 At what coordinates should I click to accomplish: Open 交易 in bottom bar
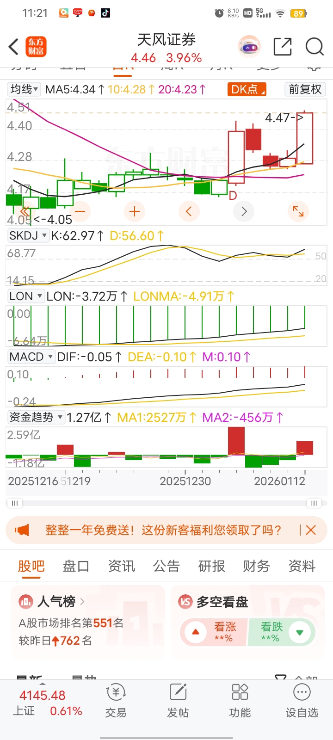click(116, 701)
